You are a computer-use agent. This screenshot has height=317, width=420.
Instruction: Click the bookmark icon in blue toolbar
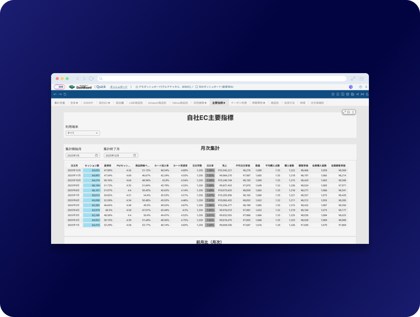click(338, 94)
